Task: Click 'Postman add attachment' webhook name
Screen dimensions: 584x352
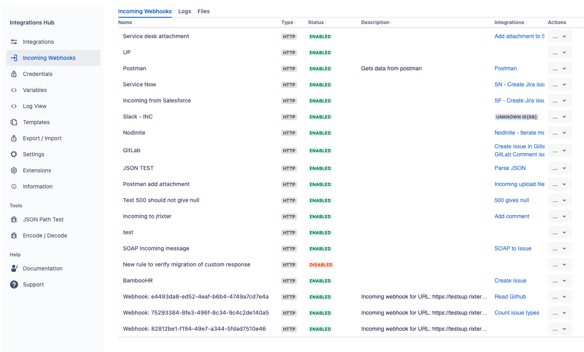Action: coord(156,184)
